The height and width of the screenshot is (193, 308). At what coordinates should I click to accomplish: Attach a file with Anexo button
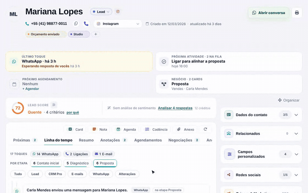point(185,129)
